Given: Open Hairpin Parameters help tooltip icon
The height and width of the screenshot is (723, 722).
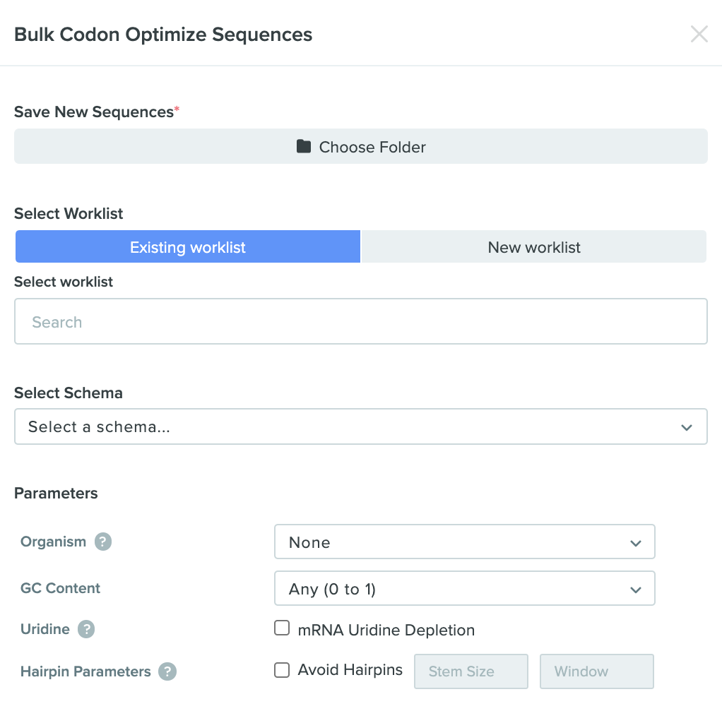Looking at the screenshot, I should tap(167, 671).
